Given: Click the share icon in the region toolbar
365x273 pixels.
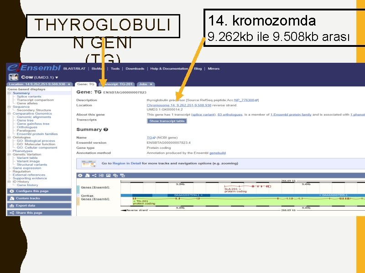Looking at the screenshot, I should click(94, 175).
